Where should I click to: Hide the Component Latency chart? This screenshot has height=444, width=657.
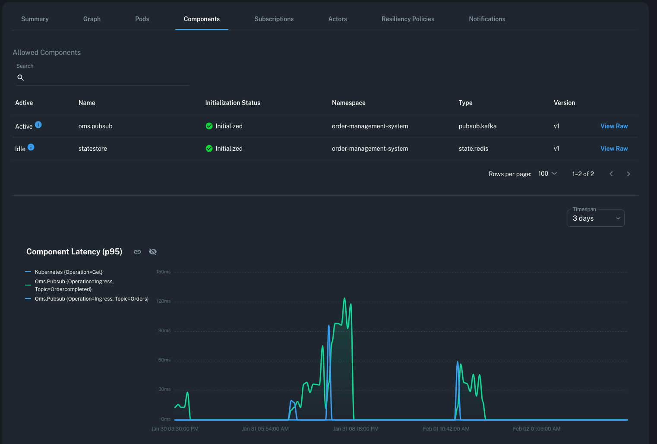(153, 252)
